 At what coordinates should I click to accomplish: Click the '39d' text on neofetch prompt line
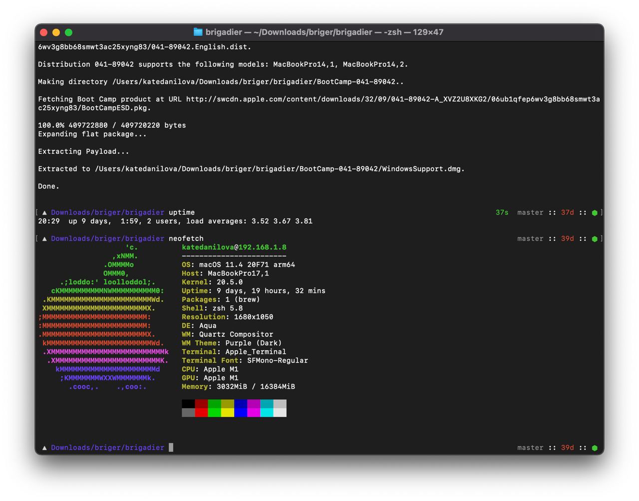(x=568, y=239)
